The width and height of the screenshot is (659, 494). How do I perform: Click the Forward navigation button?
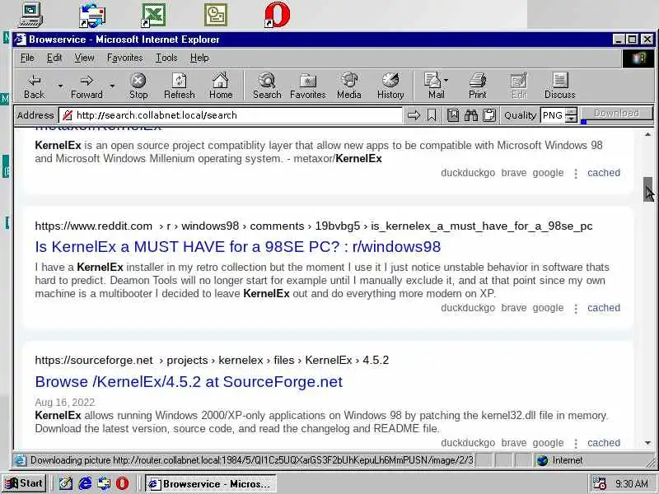[86, 86]
